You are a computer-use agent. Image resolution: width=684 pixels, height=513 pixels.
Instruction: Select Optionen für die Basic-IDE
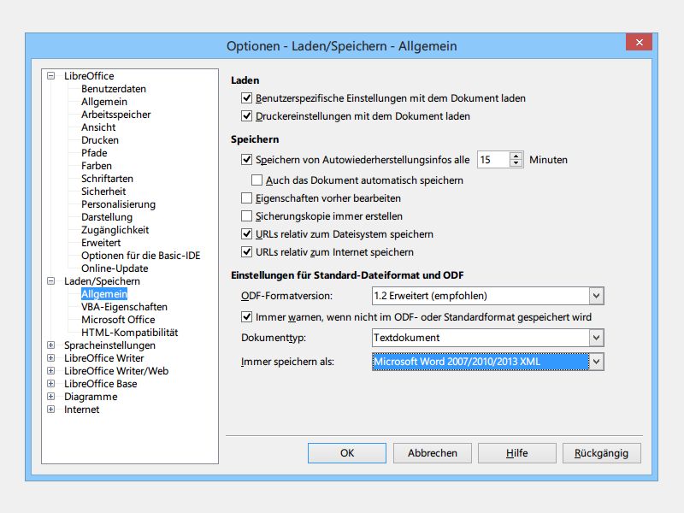pos(140,256)
